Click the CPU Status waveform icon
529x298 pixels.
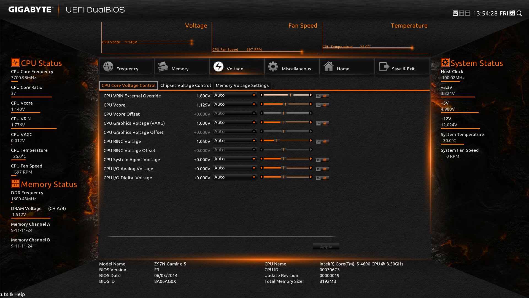[15, 62]
